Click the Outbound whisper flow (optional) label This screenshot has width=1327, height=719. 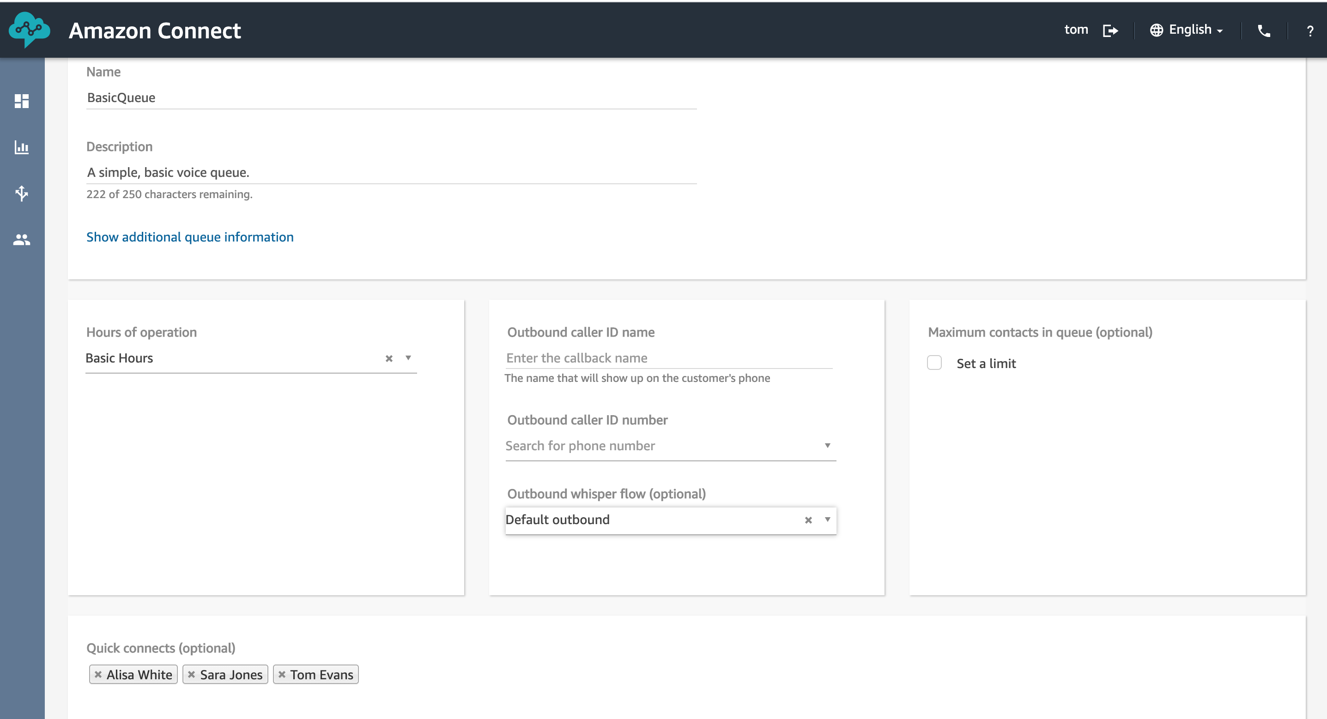(606, 494)
